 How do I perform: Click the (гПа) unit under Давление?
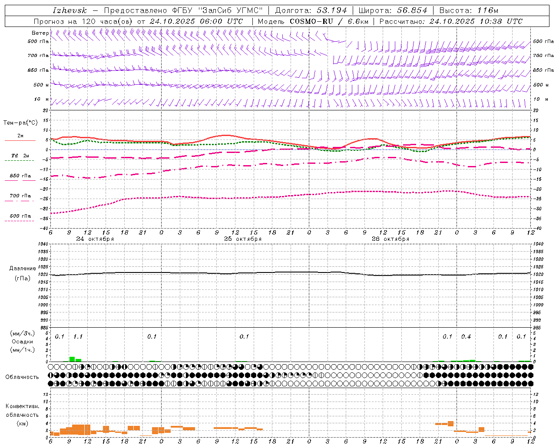pyautogui.click(x=23, y=279)
